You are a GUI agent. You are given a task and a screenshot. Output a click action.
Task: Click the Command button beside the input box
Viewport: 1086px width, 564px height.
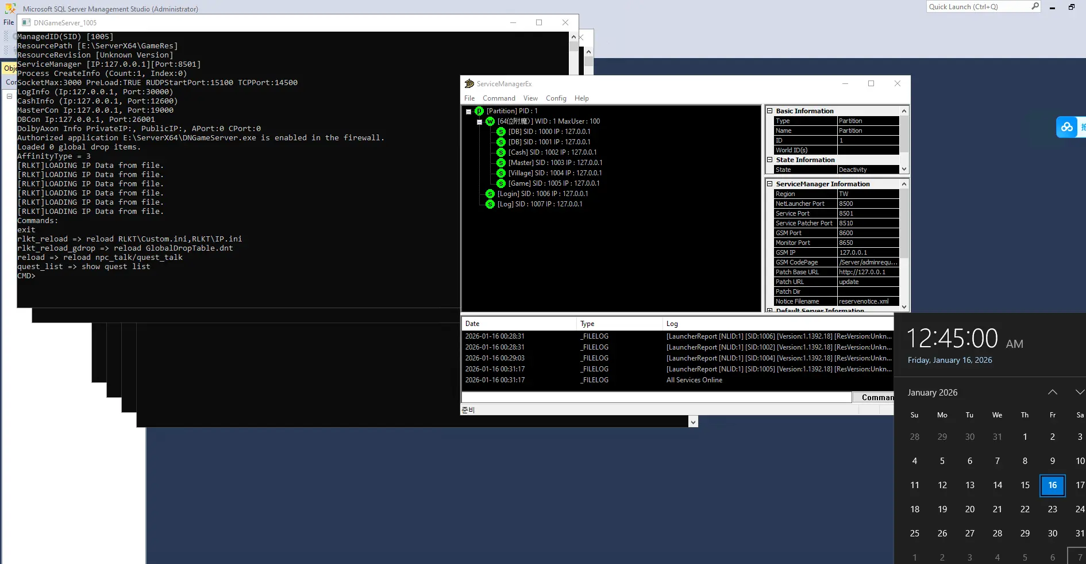click(873, 397)
